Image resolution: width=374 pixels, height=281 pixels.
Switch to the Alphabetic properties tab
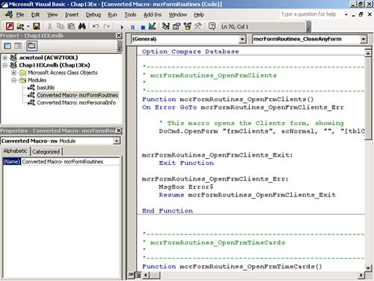point(15,151)
